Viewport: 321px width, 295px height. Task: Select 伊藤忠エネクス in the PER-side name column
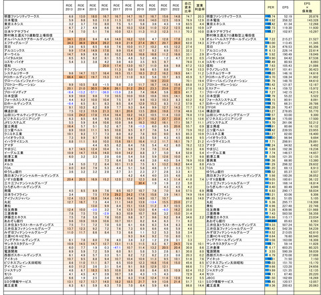(x=217, y=217)
